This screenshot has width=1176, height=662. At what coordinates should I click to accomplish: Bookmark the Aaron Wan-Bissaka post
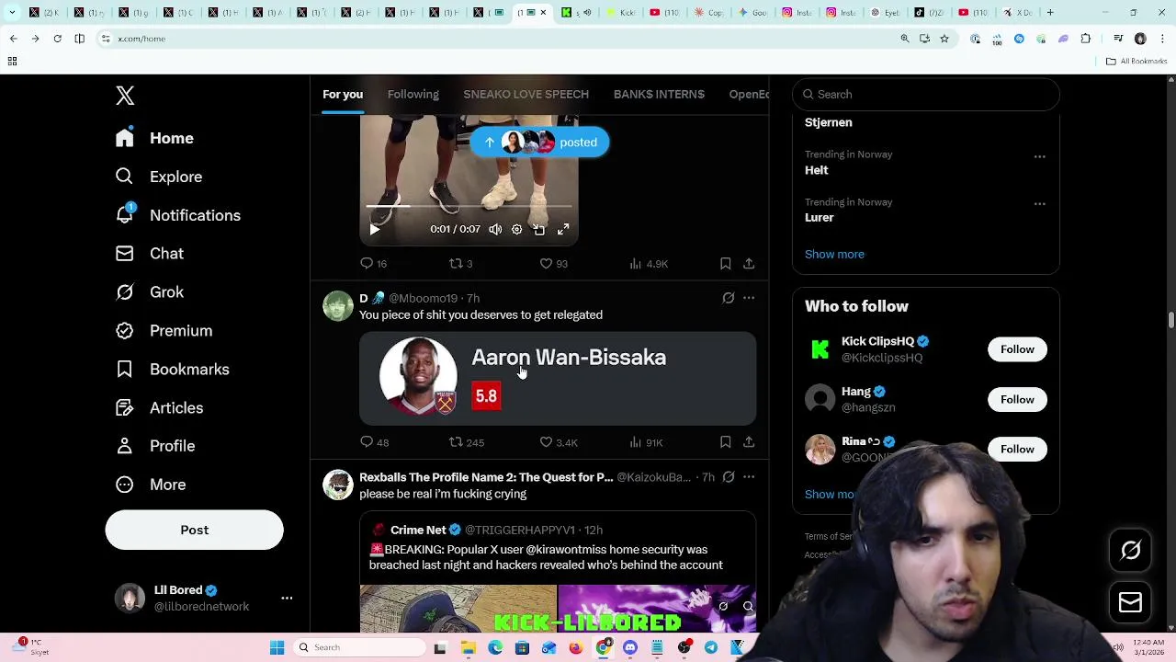725,442
